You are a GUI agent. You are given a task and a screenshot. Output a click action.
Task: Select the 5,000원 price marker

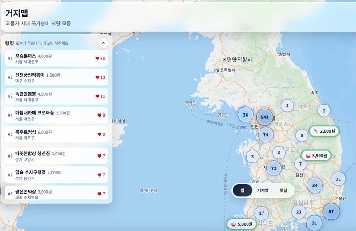click(241, 224)
